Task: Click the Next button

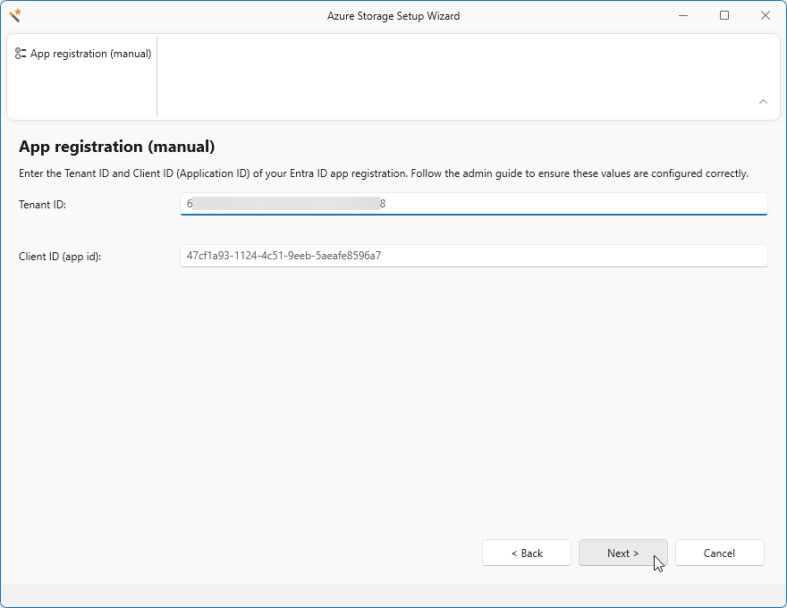Action: 622,553
